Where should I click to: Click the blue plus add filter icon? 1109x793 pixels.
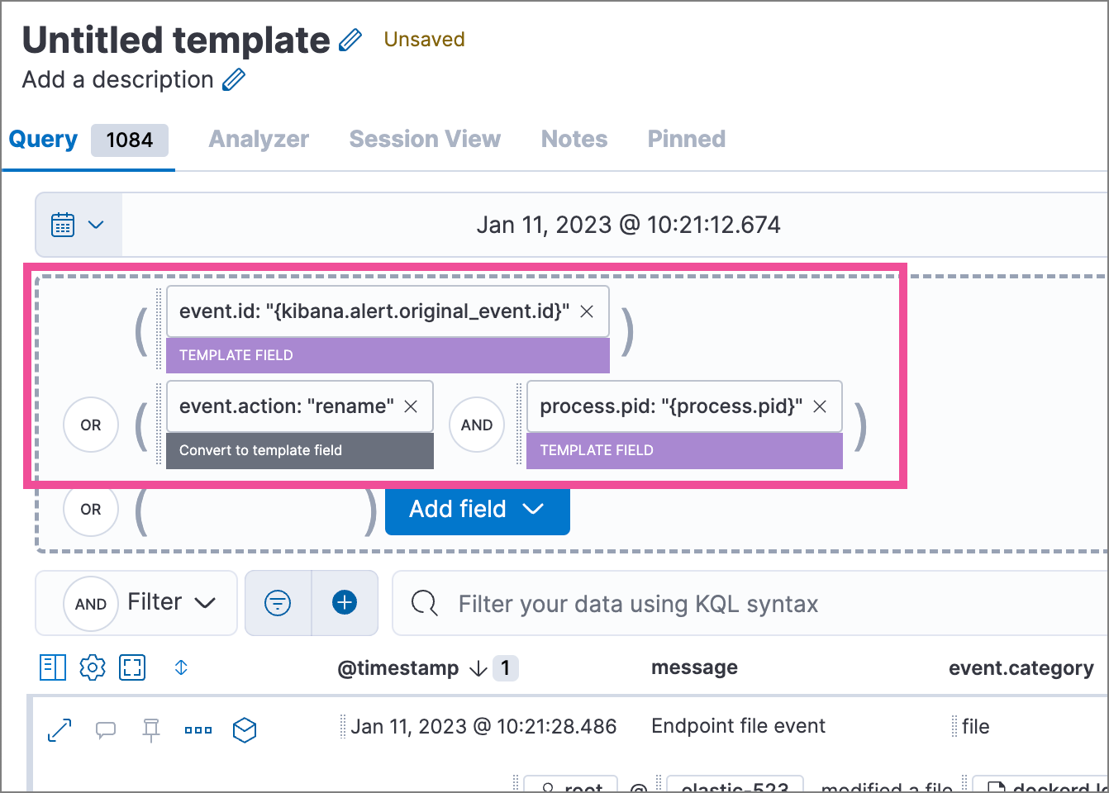click(345, 603)
